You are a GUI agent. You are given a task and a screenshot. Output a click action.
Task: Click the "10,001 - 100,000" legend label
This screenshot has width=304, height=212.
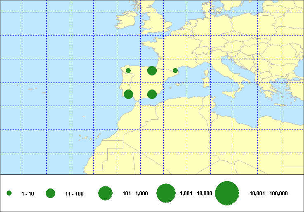click(269, 194)
